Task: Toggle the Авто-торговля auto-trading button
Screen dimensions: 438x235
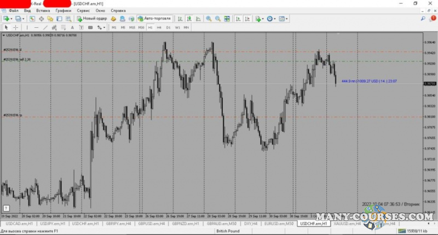Action: coord(154,19)
